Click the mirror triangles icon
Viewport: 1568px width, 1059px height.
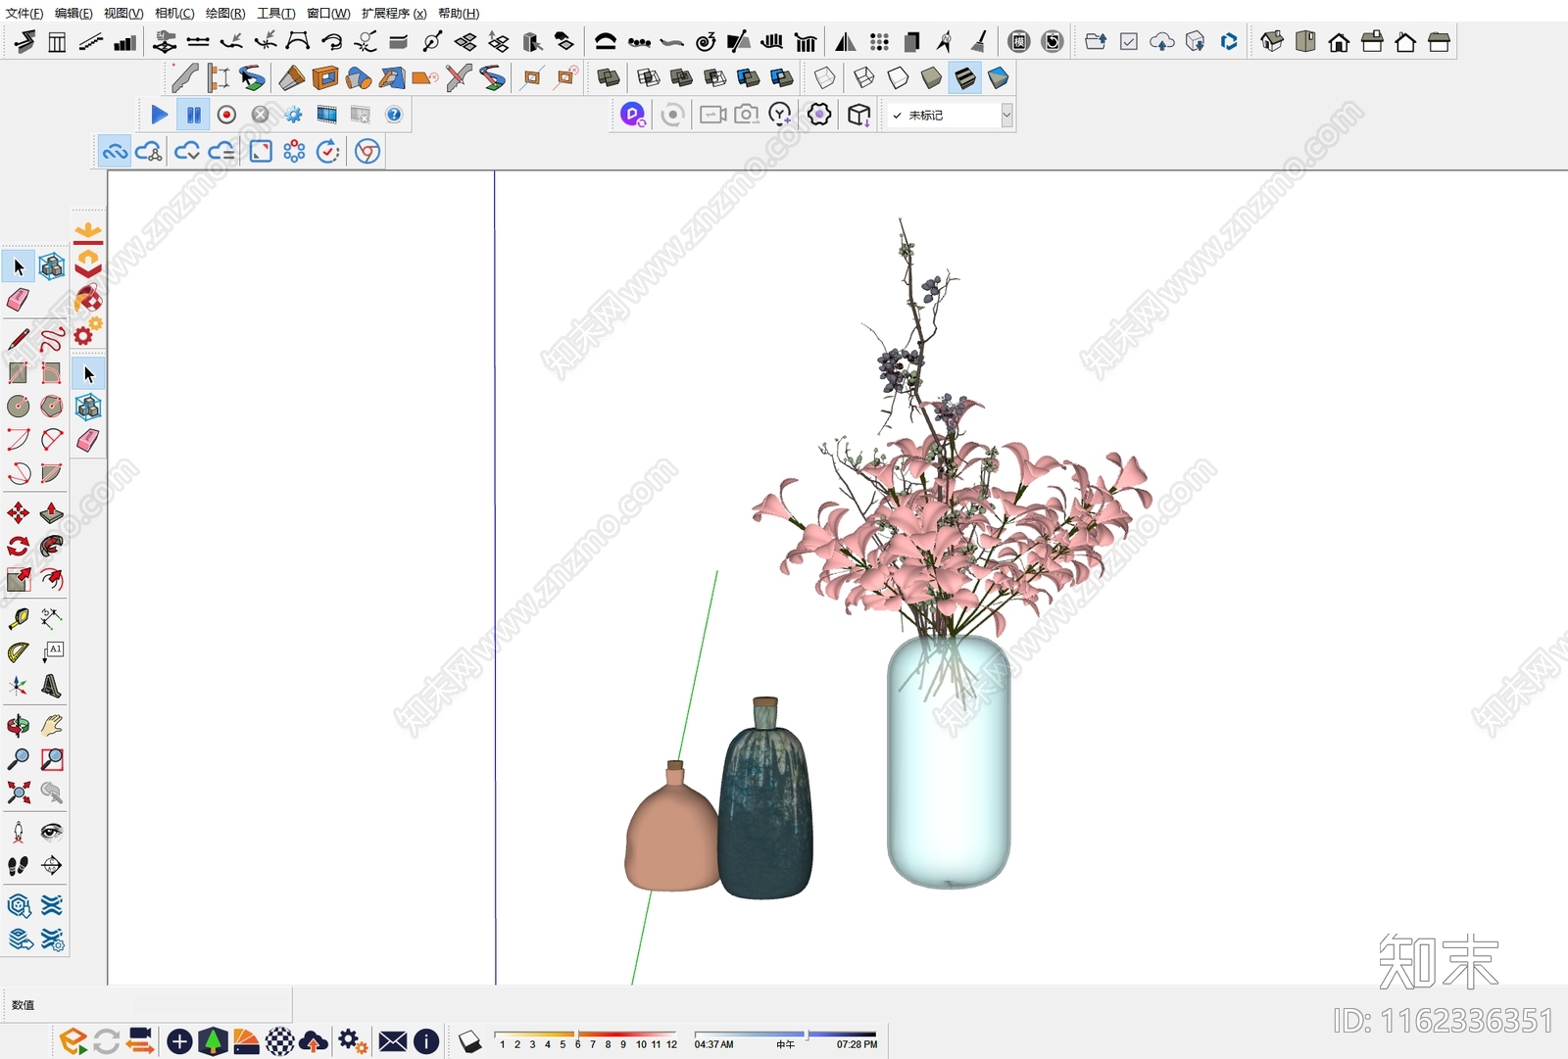[846, 41]
